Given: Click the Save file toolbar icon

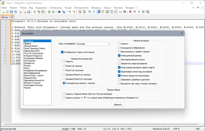Looking at the screenshot, I should 11,12.
